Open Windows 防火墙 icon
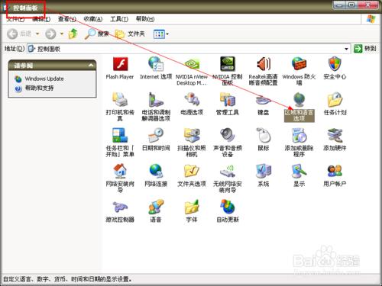The height and width of the screenshot is (286, 382). click(x=299, y=64)
